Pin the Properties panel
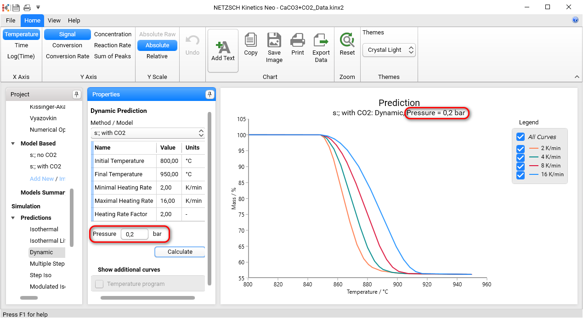 [209, 94]
